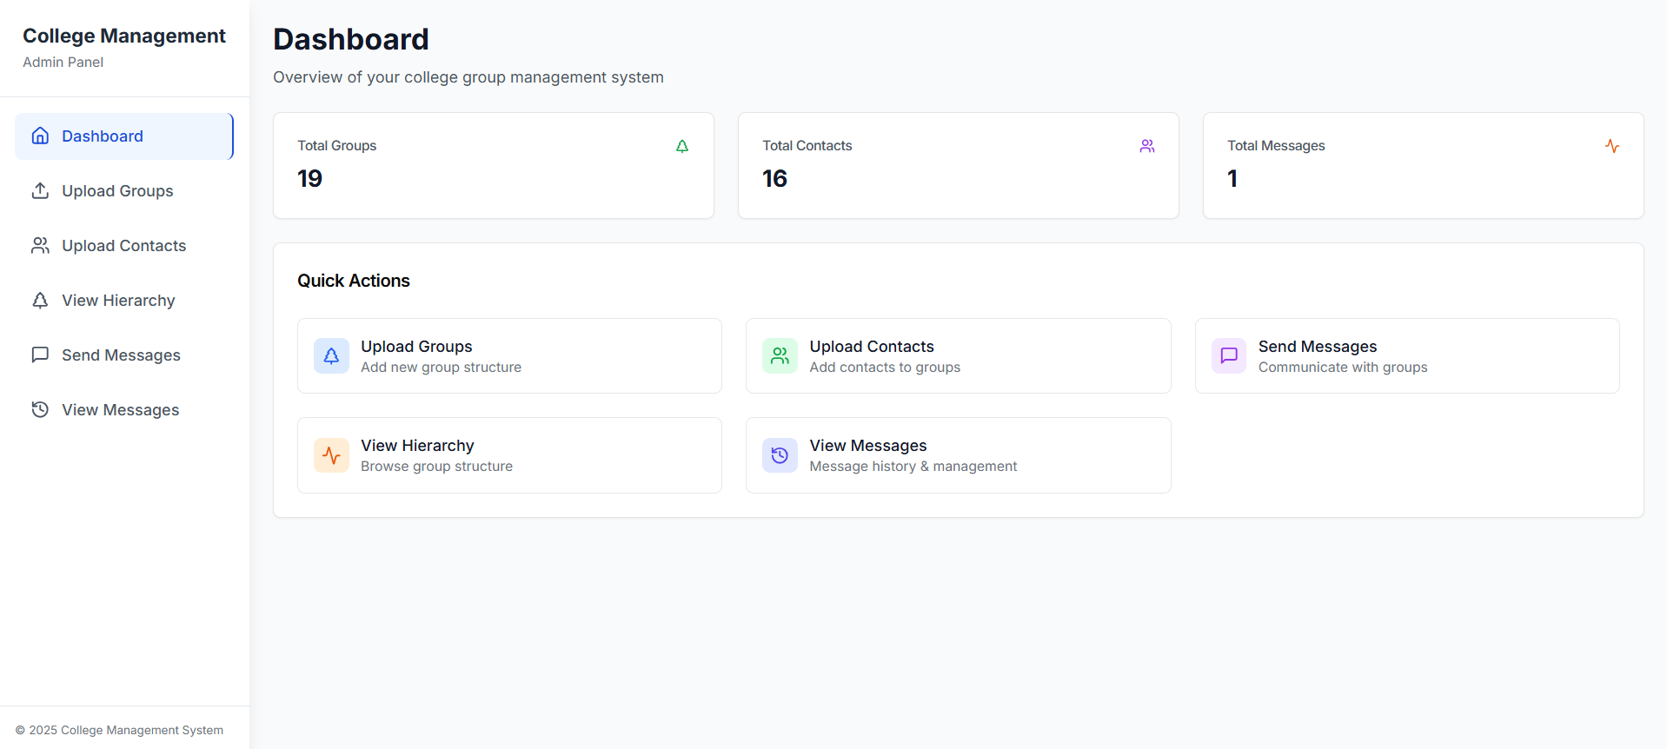Open the Dashboard sidebar menu item
Image resolution: width=1667 pixels, height=749 pixels.
point(124,136)
